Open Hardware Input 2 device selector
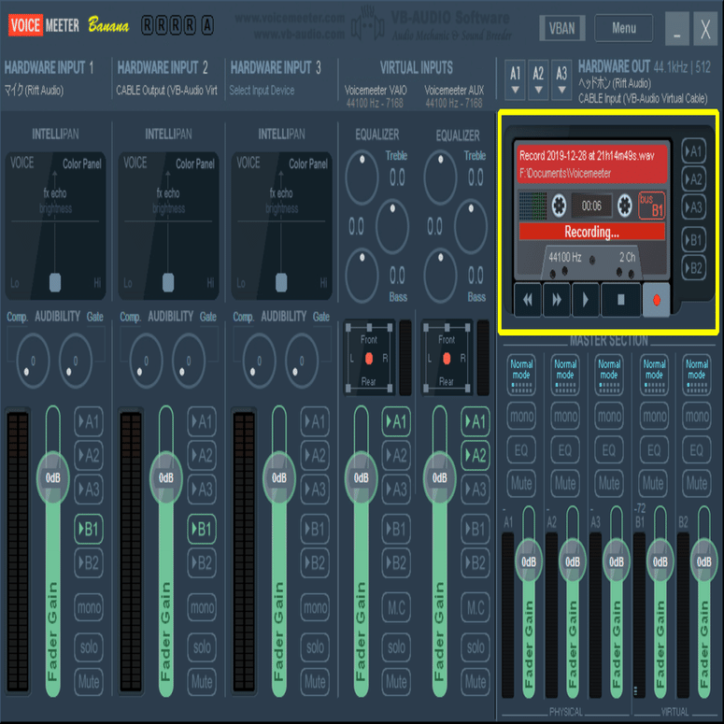Image resolution: width=724 pixels, height=724 pixels. pyautogui.click(x=166, y=90)
